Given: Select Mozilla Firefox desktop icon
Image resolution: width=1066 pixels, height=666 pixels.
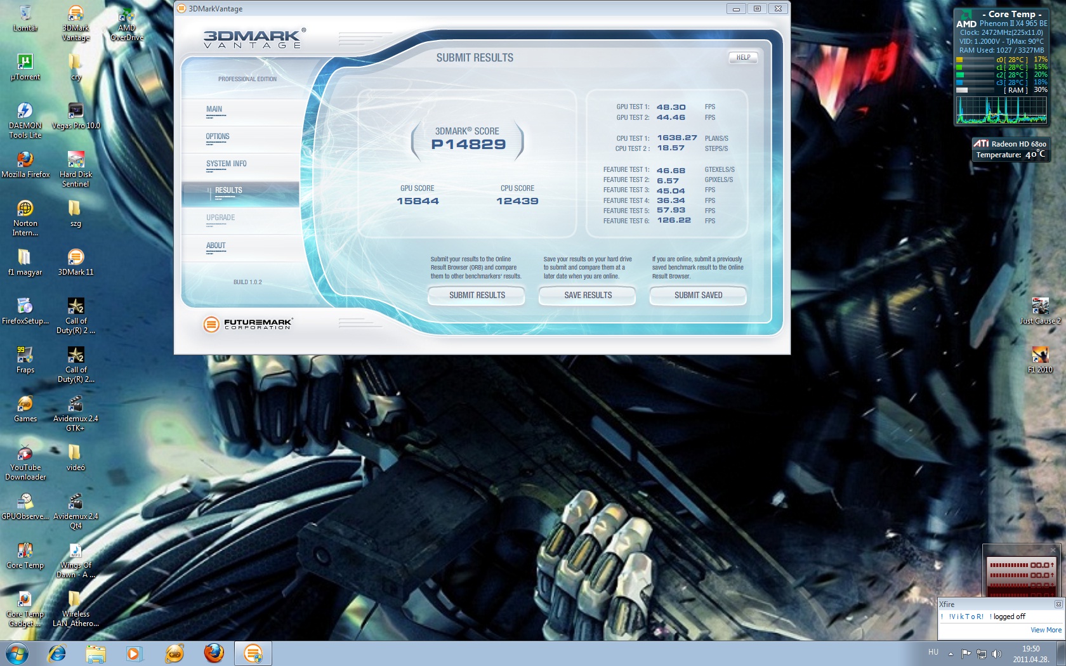Looking at the screenshot, I should pyautogui.click(x=25, y=165).
